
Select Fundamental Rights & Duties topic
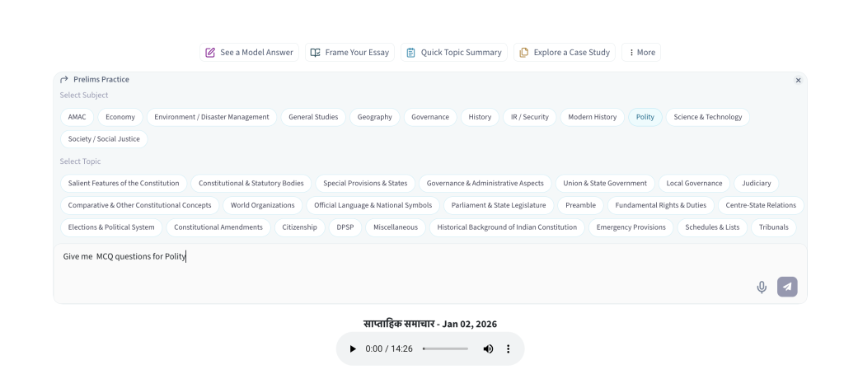[660, 205]
